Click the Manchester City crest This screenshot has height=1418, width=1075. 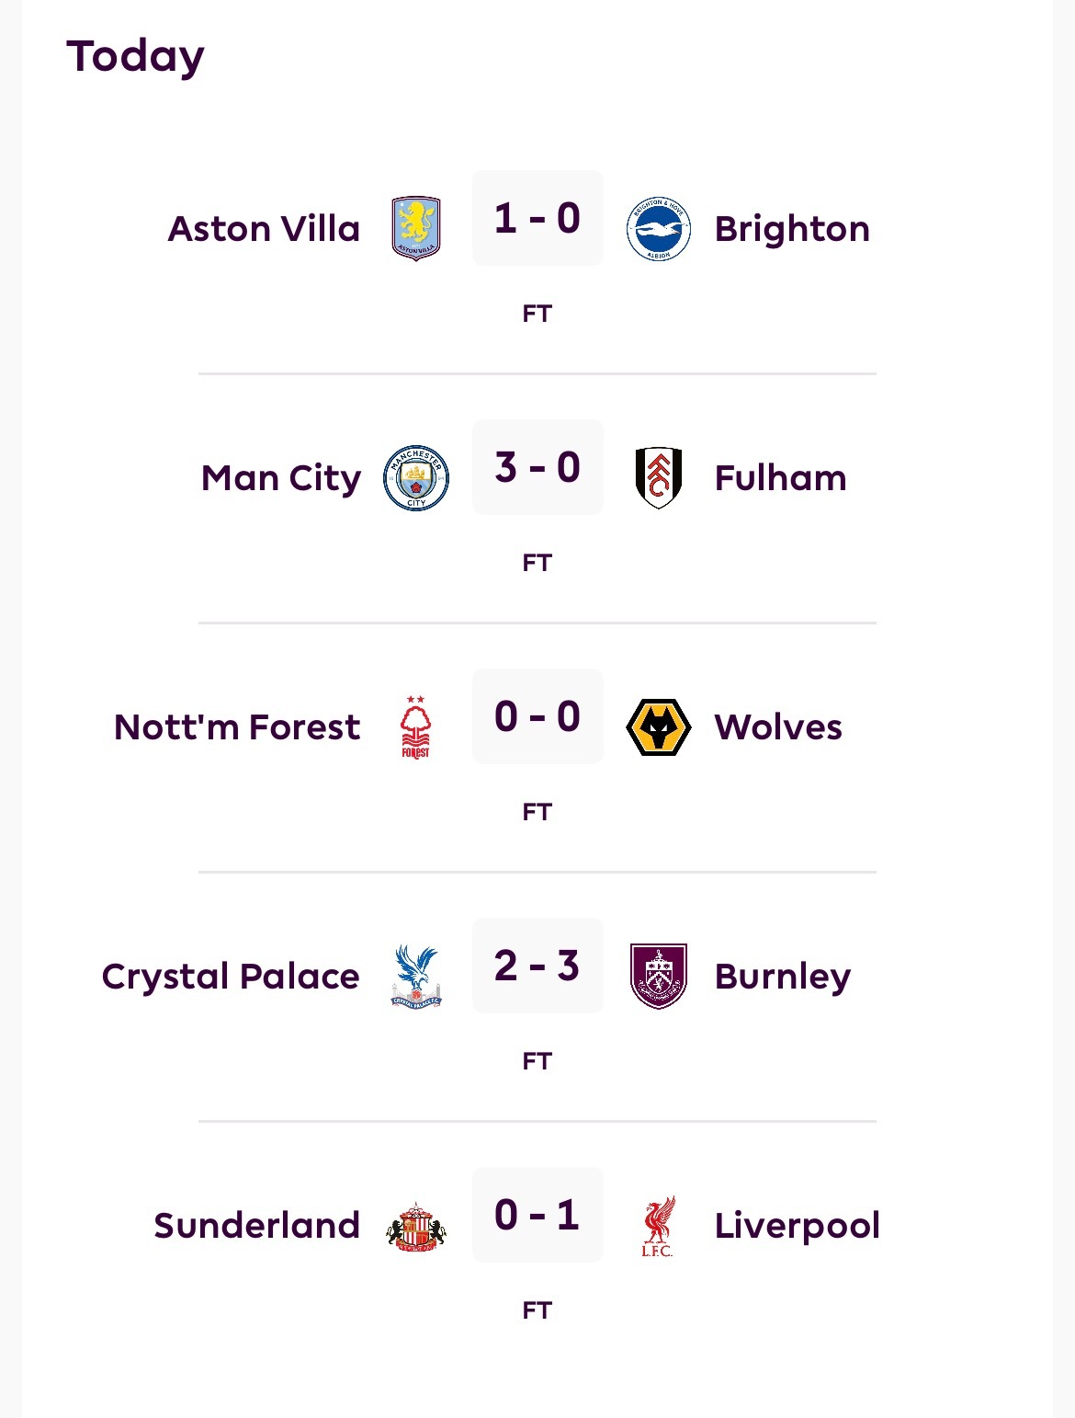tap(416, 477)
